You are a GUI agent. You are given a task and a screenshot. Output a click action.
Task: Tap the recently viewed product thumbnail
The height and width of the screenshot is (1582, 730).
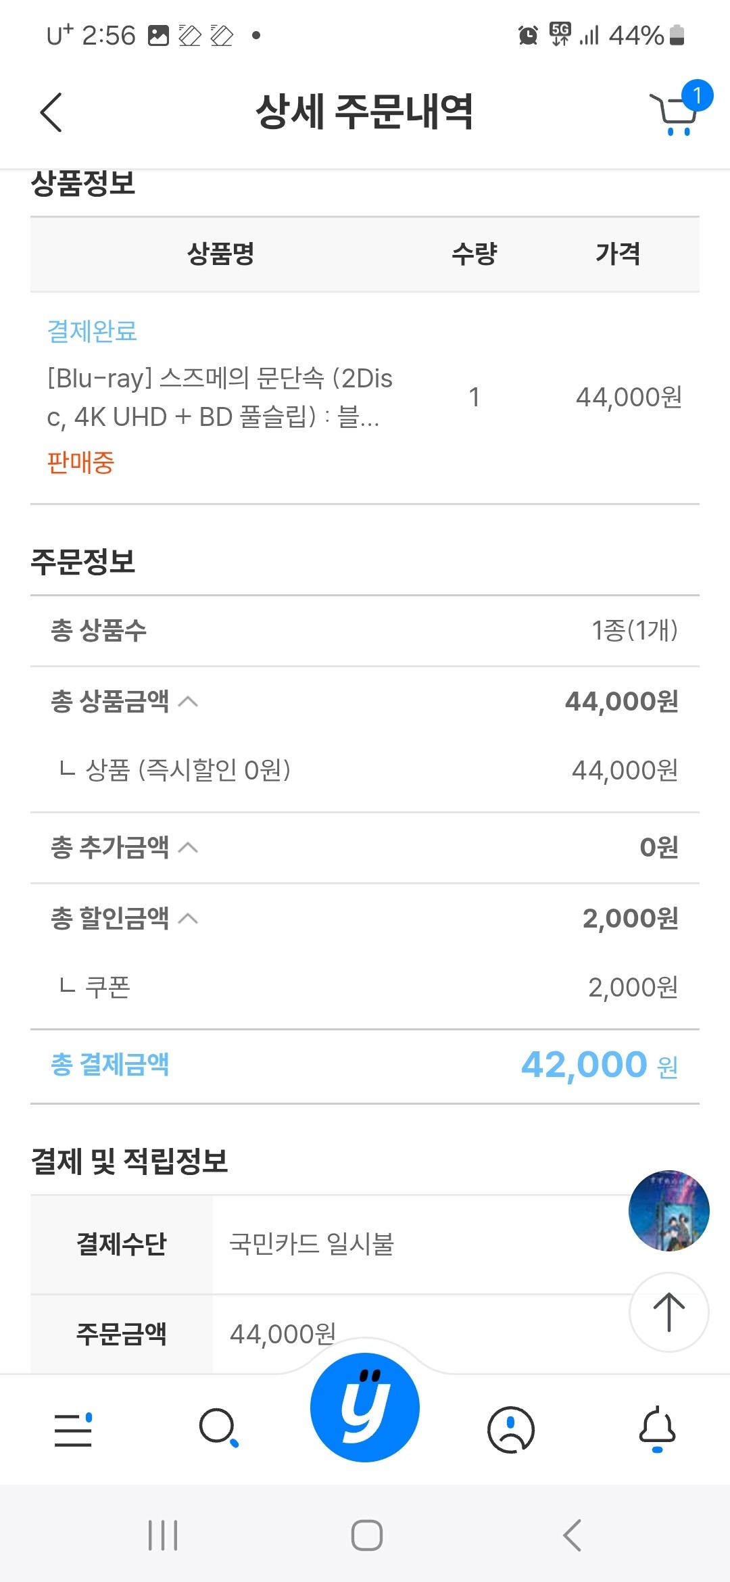(668, 1211)
